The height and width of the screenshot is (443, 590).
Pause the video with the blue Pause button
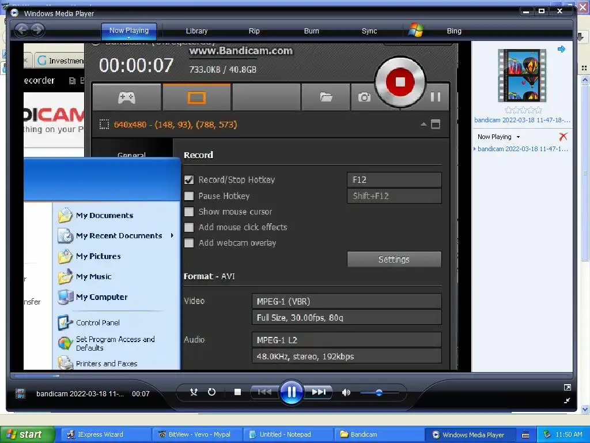click(291, 392)
